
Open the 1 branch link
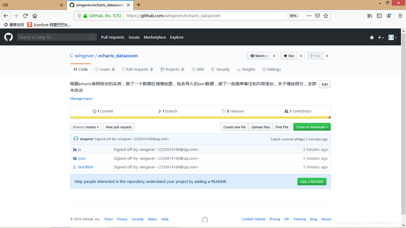[x=168, y=111]
